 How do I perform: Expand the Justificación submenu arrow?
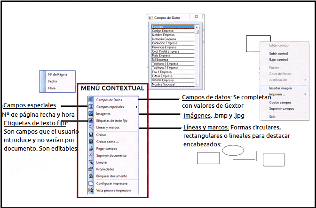305,80
